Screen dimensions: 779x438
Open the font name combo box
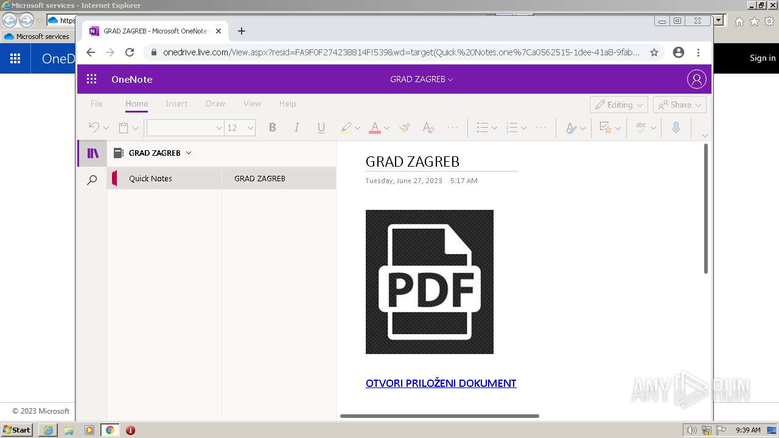click(x=185, y=128)
